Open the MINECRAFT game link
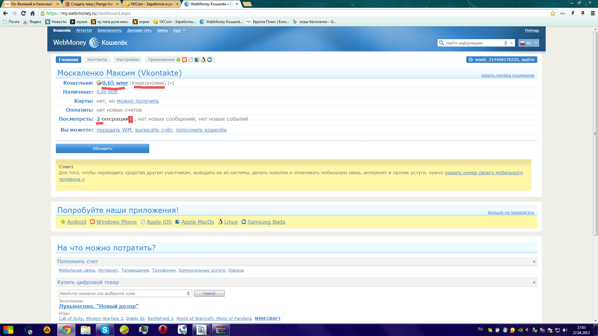Screen dimensions: 598x336 [x=268, y=319]
